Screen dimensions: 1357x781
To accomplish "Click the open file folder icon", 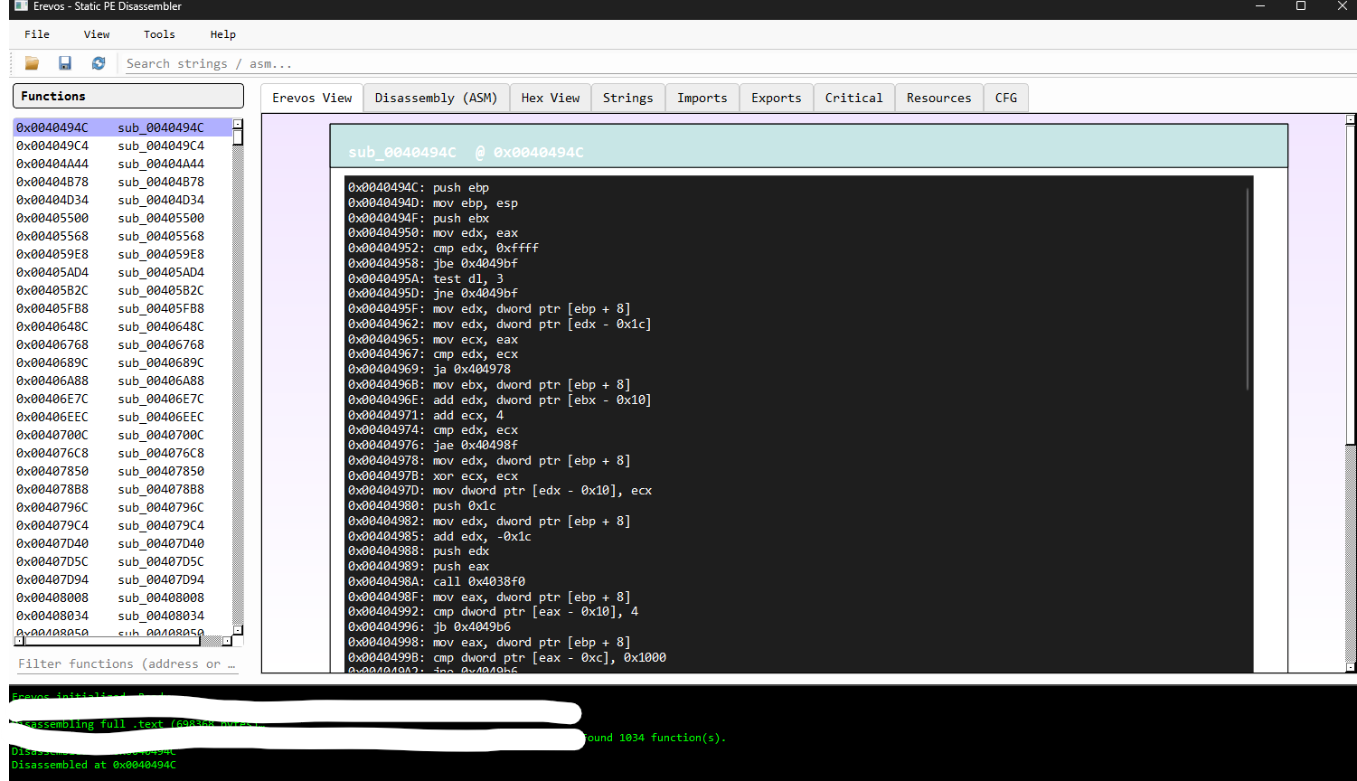I will 32,63.
